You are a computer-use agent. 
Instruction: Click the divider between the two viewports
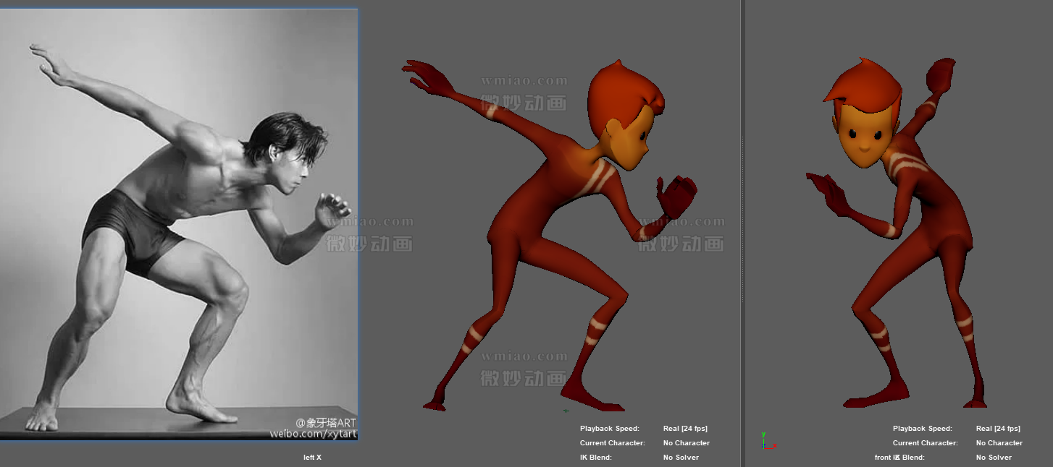pyautogui.click(x=742, y=231)
